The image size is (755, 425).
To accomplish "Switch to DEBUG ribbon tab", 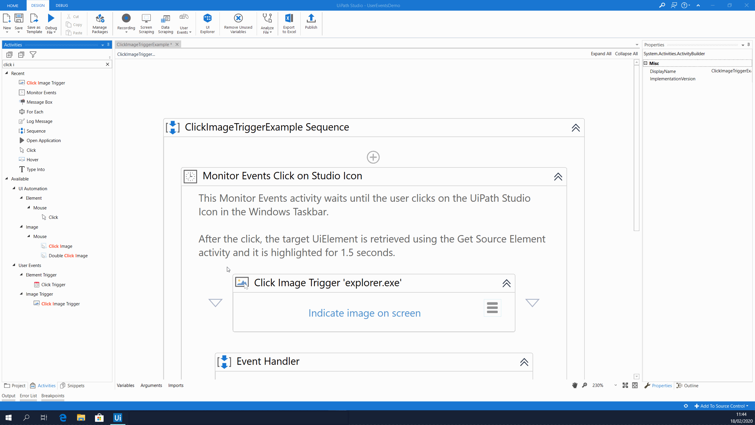I will tap(62, 5).
